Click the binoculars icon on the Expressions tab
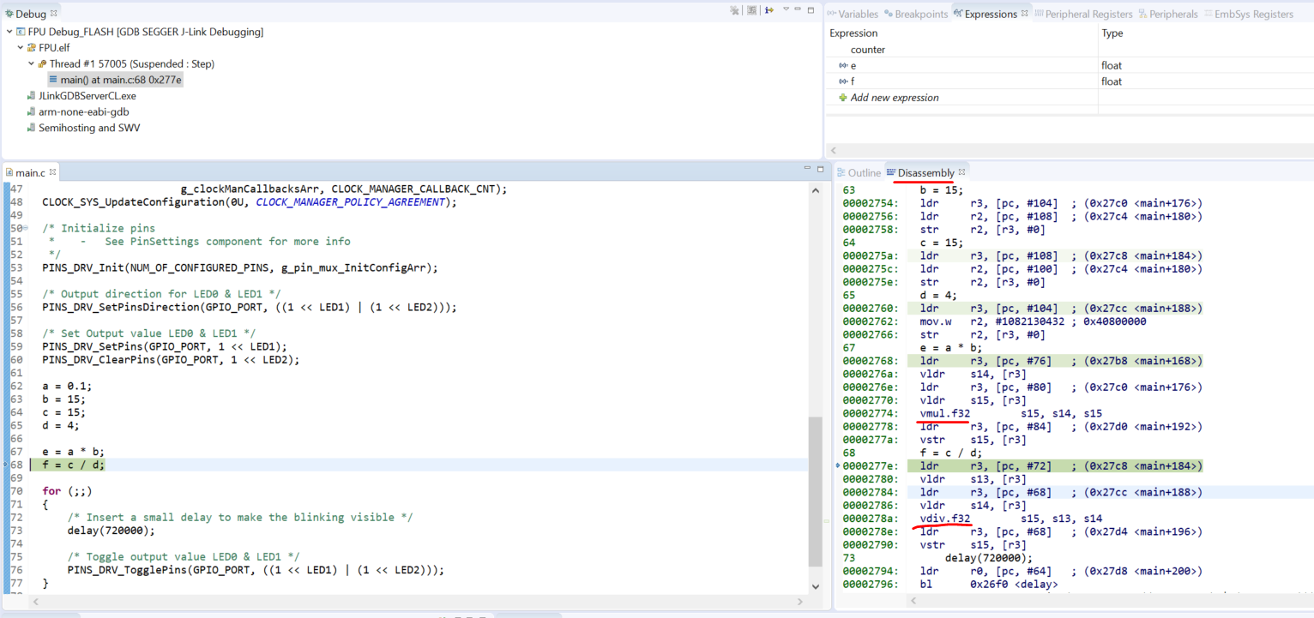This screenshot has height=618, width=1314. pyautogui.click(x=960, y=13)
